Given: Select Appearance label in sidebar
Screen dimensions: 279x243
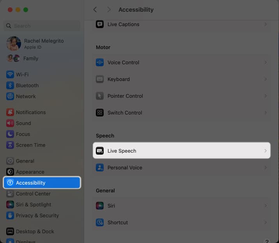Looking at the screenshot, I should [30, 172].
